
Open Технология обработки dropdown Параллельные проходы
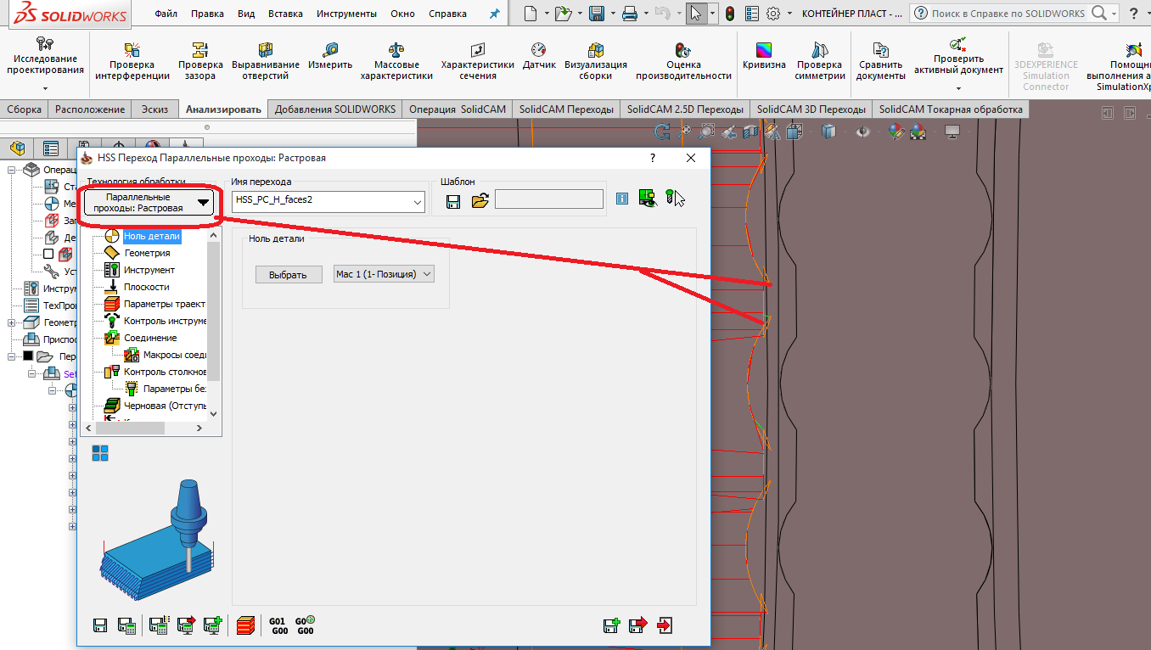[x=148, y=202]
